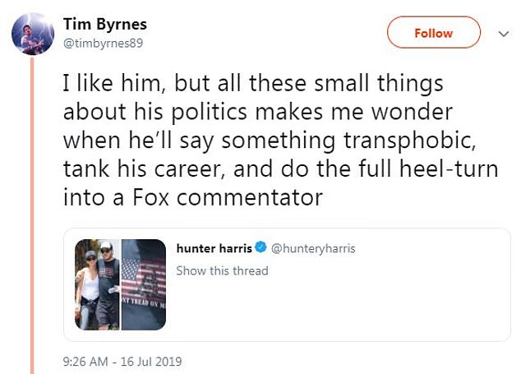This screenshot has height=374, width=521.
Task: Click the verified badge beside hunter harris
Action: click(259, 248)
